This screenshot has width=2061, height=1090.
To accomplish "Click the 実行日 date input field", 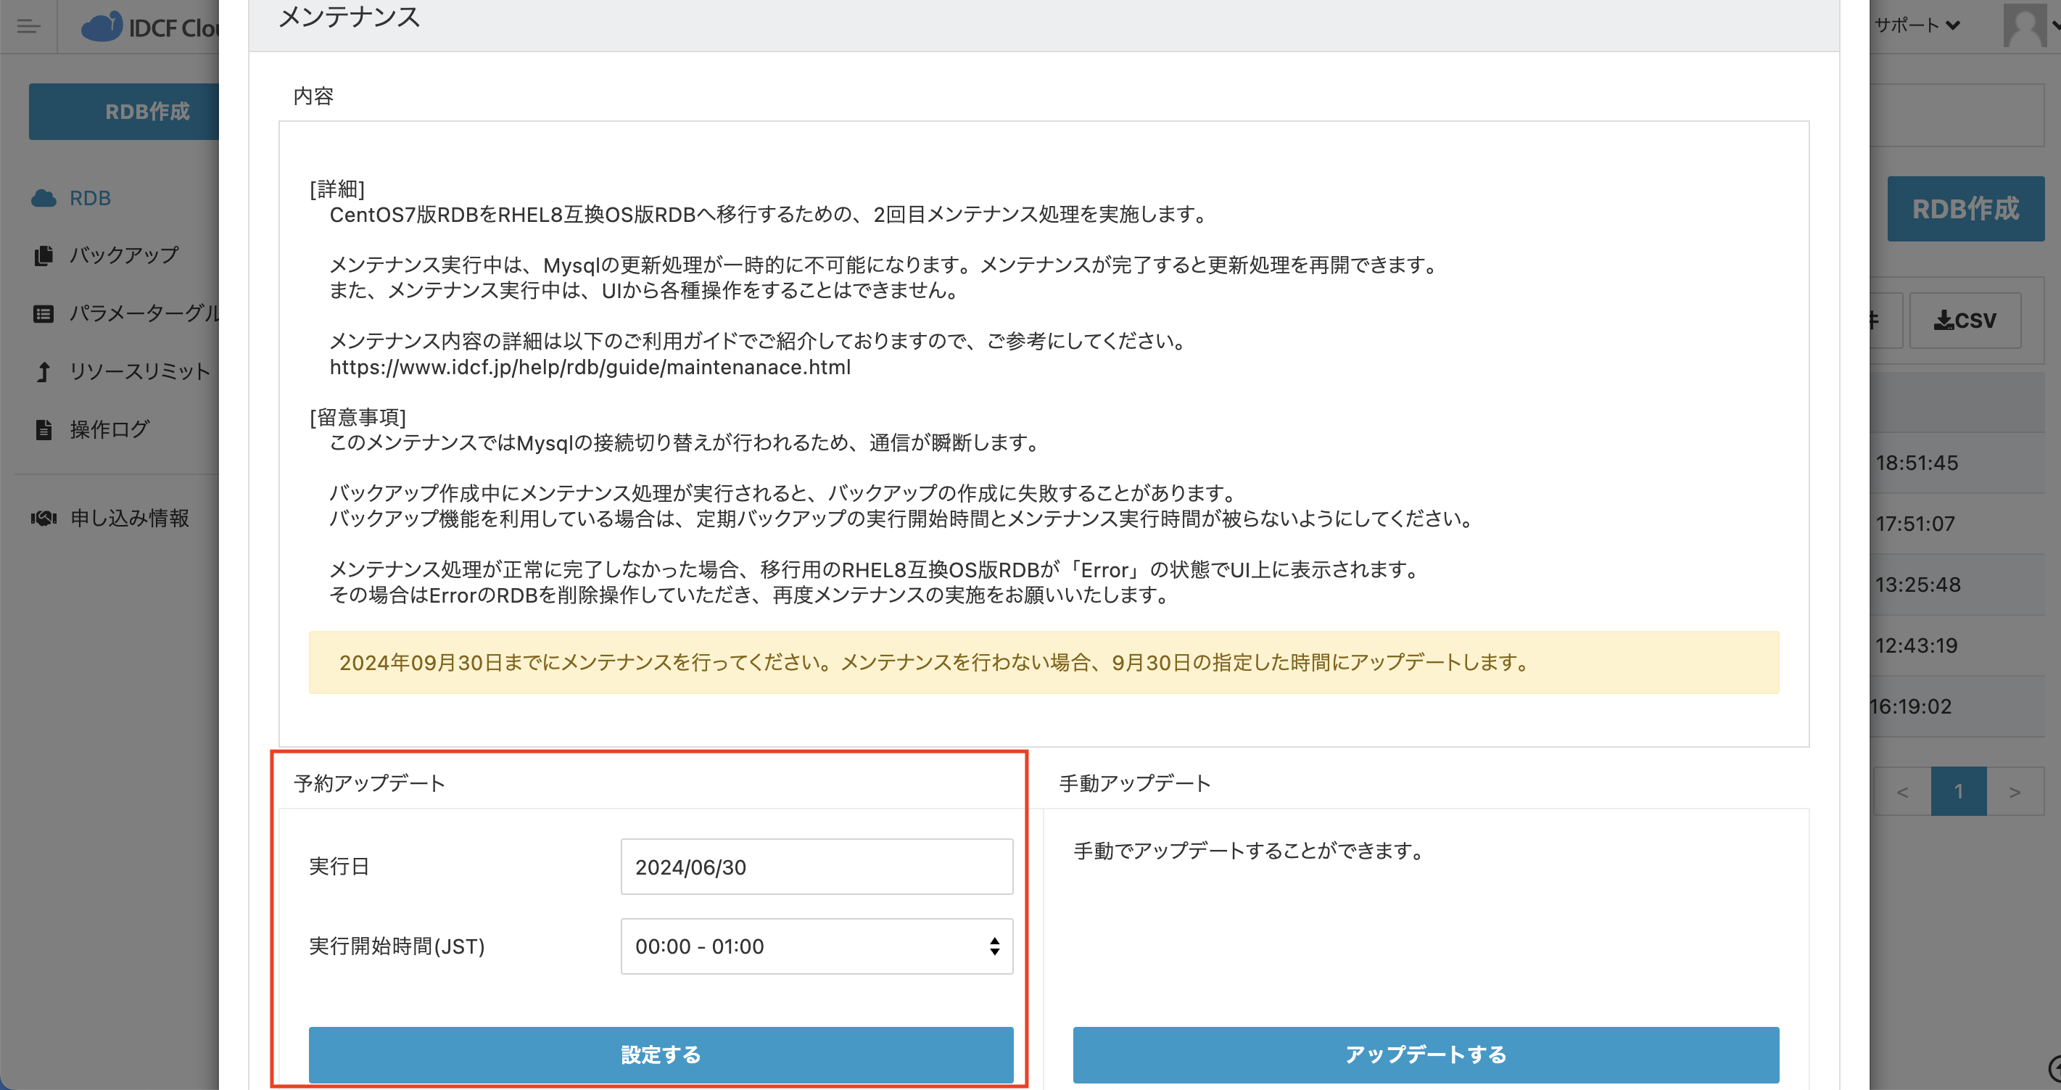I will [x=816, y=867].
